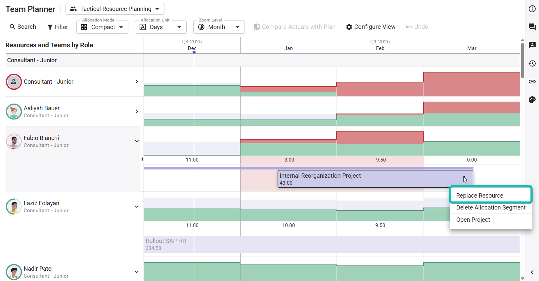
Task: Open the history clock icon
Action: [532, 63]
